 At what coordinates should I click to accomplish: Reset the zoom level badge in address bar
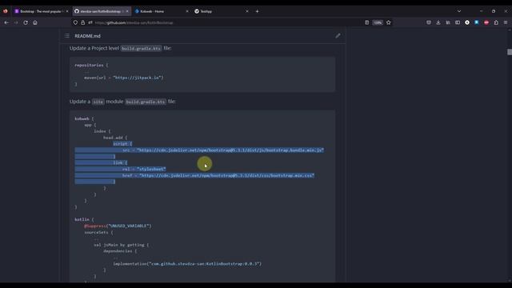pos(378,22)
